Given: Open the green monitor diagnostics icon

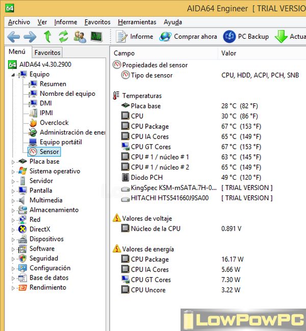Looking at the screenshot, I should coord(96,37).
